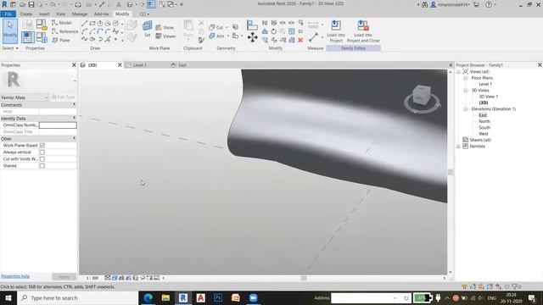Click the Edit Type button
Image resolution: width=543 pixels, height=305 pixels.
63,97
